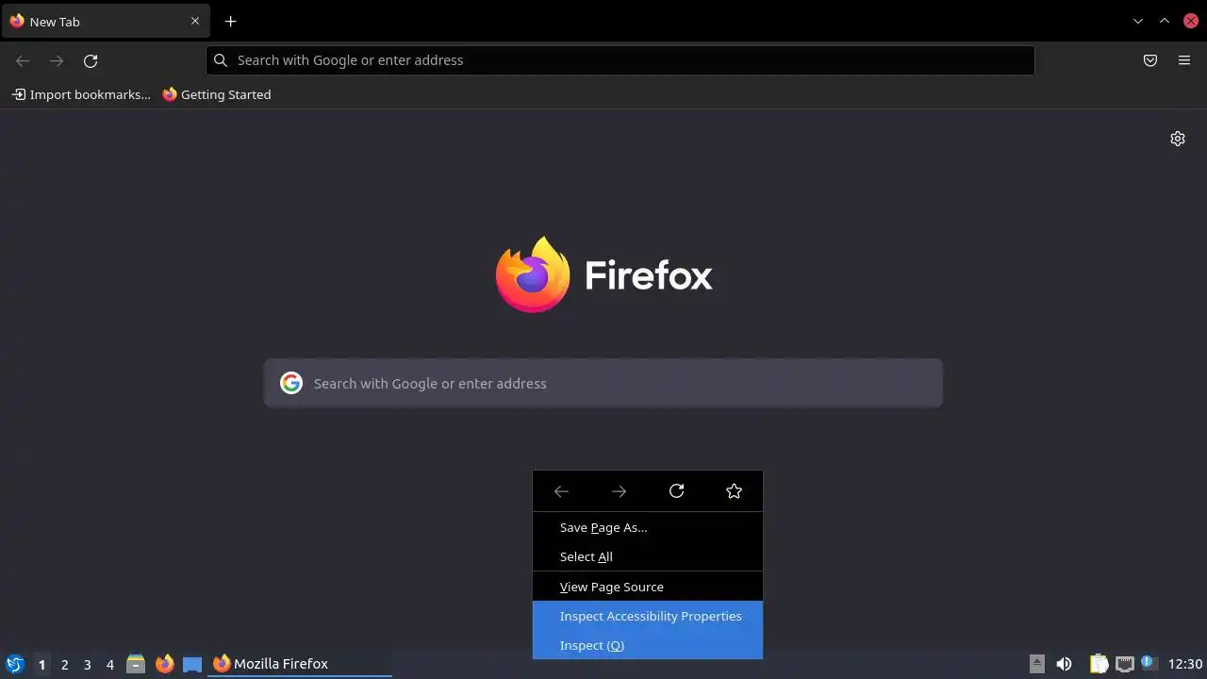Bookmark the page using the context menu star
This screenshot has width=1207, height=679.
pyautogui.click(x=735, y=491)
